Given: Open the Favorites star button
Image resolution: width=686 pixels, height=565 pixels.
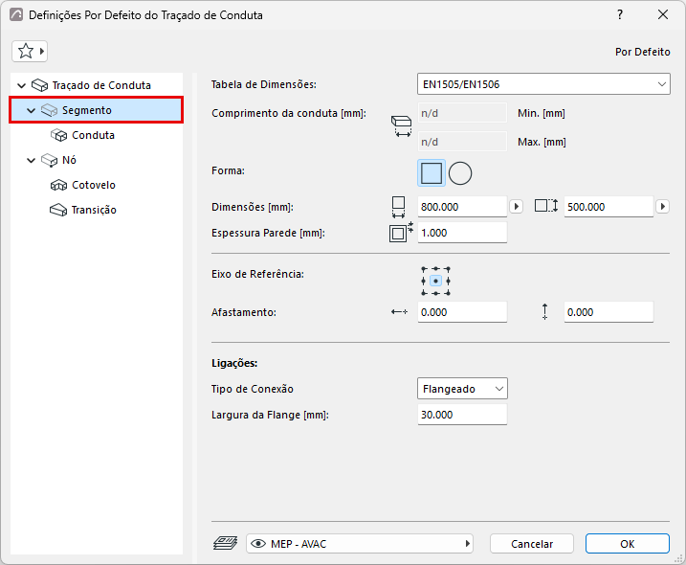Looking at the screenshot, I should [x=26, y=52].
